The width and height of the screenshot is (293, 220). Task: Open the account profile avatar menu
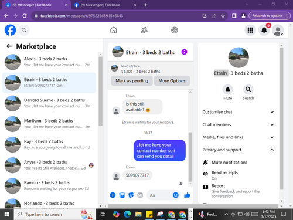[278, 30]
